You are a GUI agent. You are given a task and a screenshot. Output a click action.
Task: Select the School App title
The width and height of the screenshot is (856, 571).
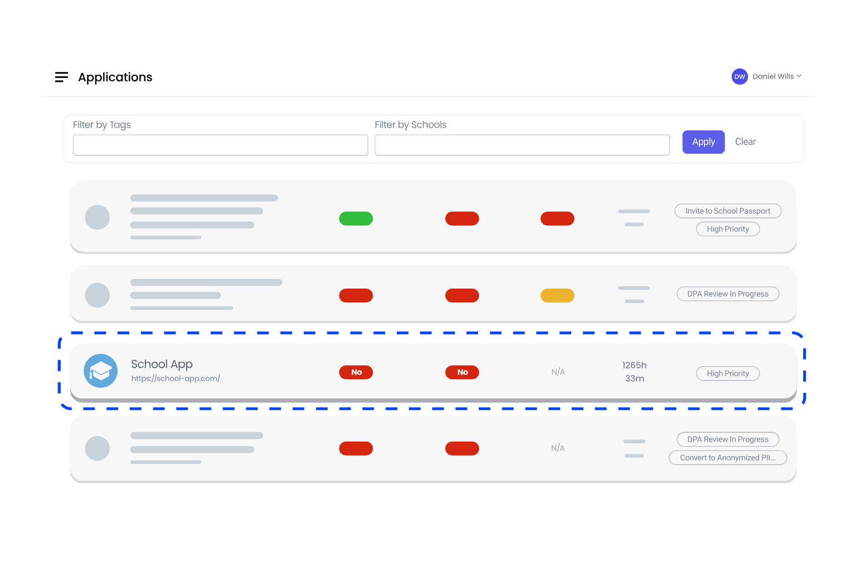(x=162, y=364)
